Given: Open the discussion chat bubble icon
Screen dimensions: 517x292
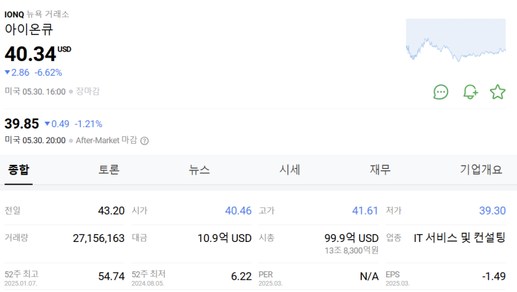Looking at the screenshot, I should 440,92.
